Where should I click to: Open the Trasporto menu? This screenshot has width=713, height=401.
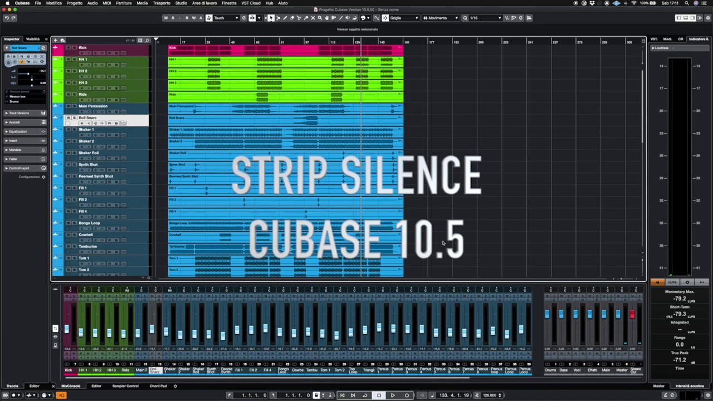pos(162,3)
